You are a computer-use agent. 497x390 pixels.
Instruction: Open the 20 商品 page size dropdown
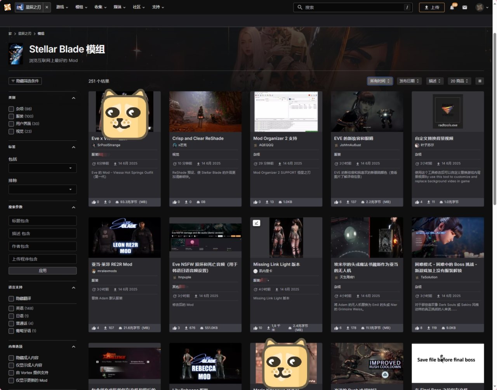459,81
